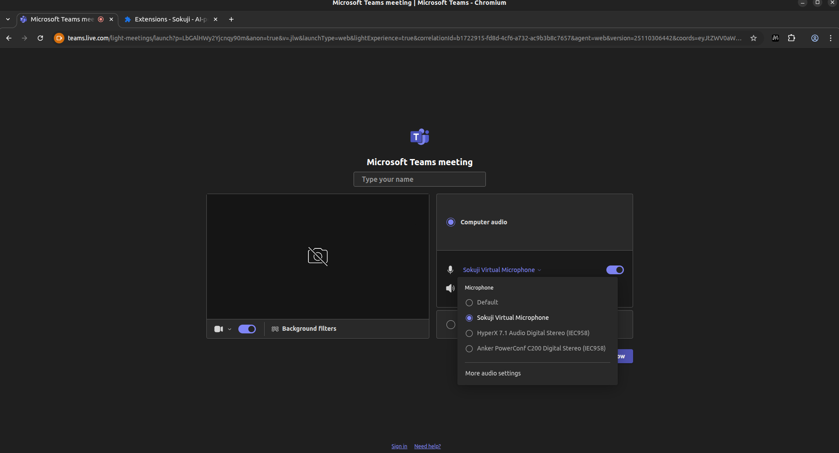The height and width of the screenshot is (453, 839).
Task: Switch to the Extensions - Sokuji tab
Action: [171, 19]
